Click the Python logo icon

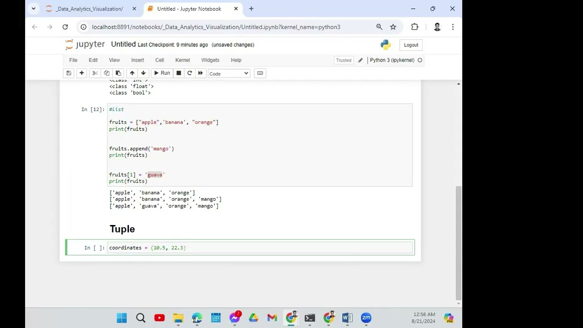(x=386, y=45)
